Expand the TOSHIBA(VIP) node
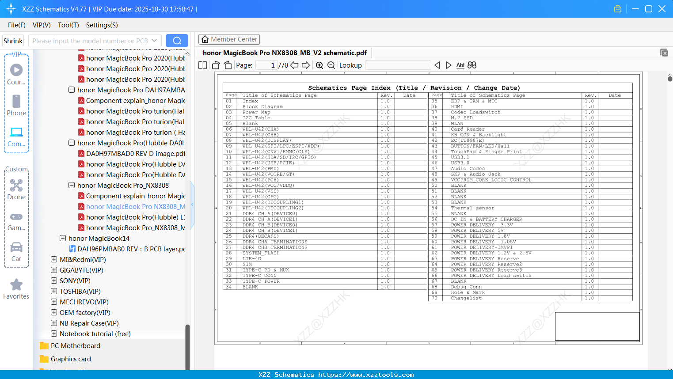The image size is (673, 379). point(54,291)
